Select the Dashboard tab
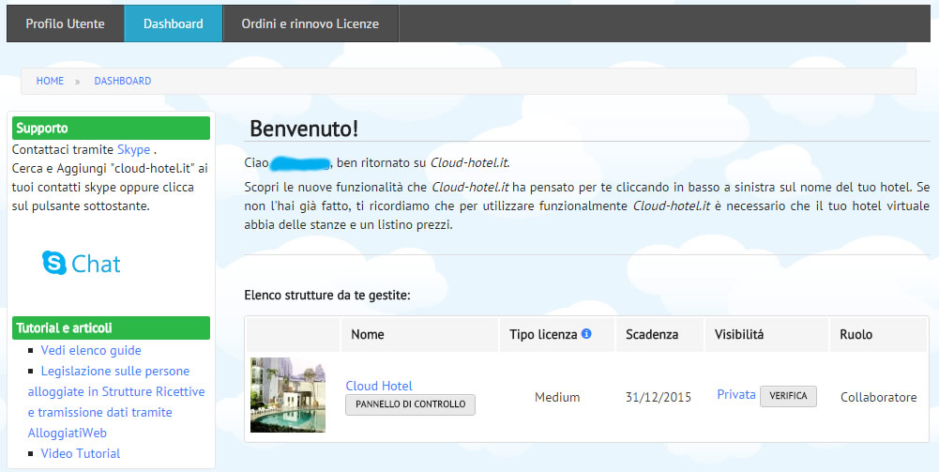 [173, 24]
